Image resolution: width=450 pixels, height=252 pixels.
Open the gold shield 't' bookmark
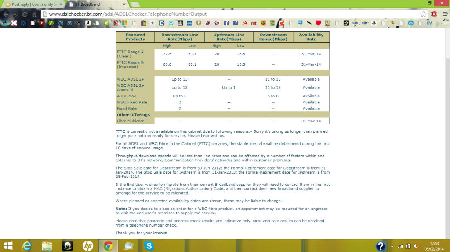click(x=199, y=23)
